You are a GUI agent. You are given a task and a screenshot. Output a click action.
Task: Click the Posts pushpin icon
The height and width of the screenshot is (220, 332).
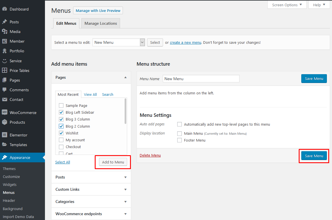(5, 22)
